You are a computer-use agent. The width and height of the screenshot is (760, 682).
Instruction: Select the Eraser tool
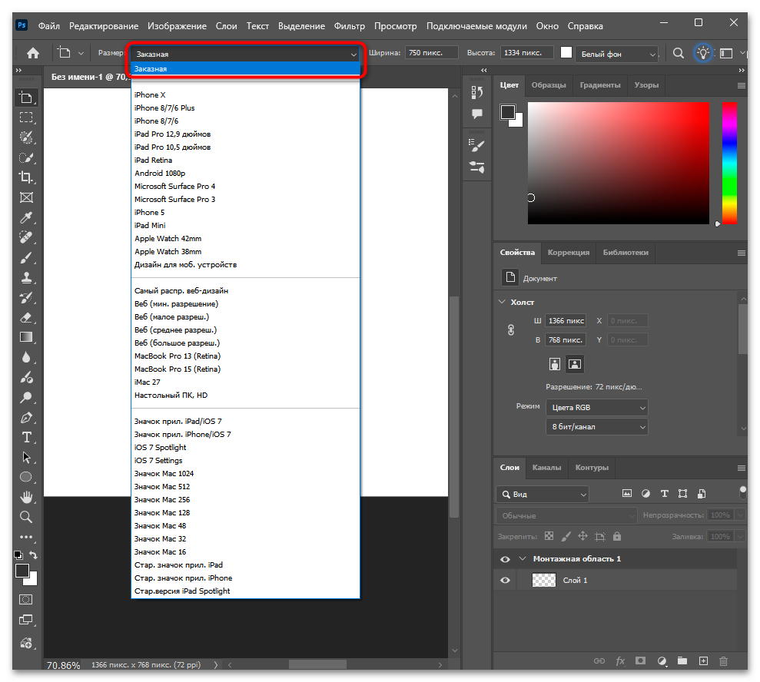(26, 317)
